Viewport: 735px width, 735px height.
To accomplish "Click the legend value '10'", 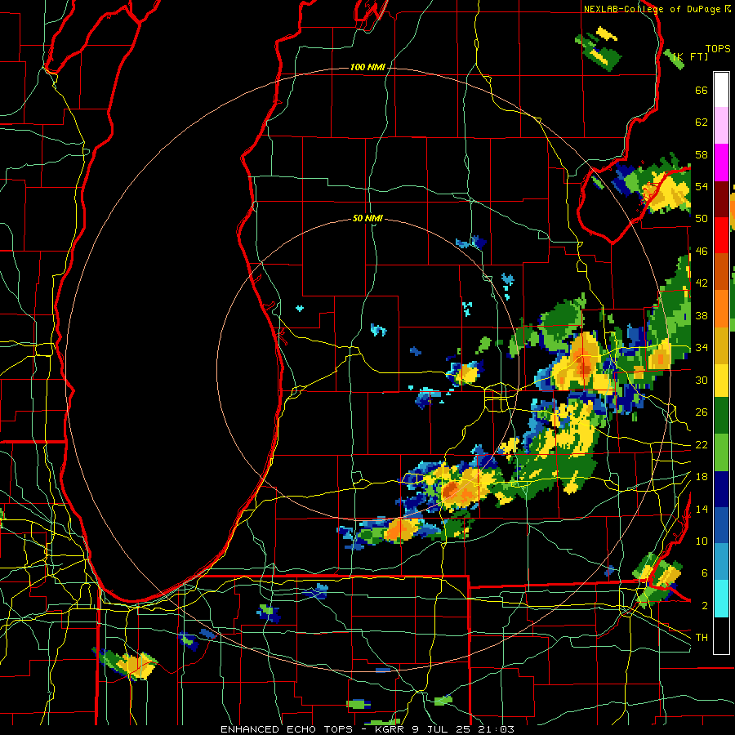I will pos(702,541).
